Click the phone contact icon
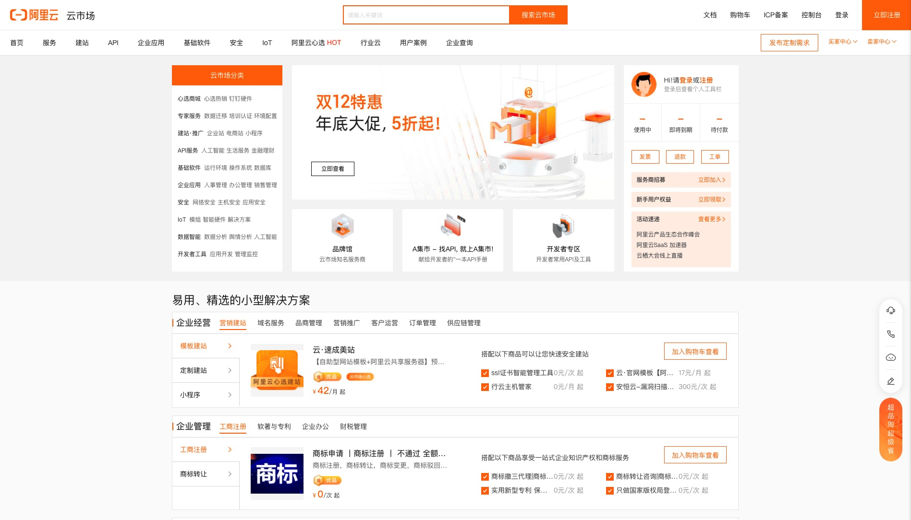The height and width of the screenshot is (520, 911). (890, 334)
